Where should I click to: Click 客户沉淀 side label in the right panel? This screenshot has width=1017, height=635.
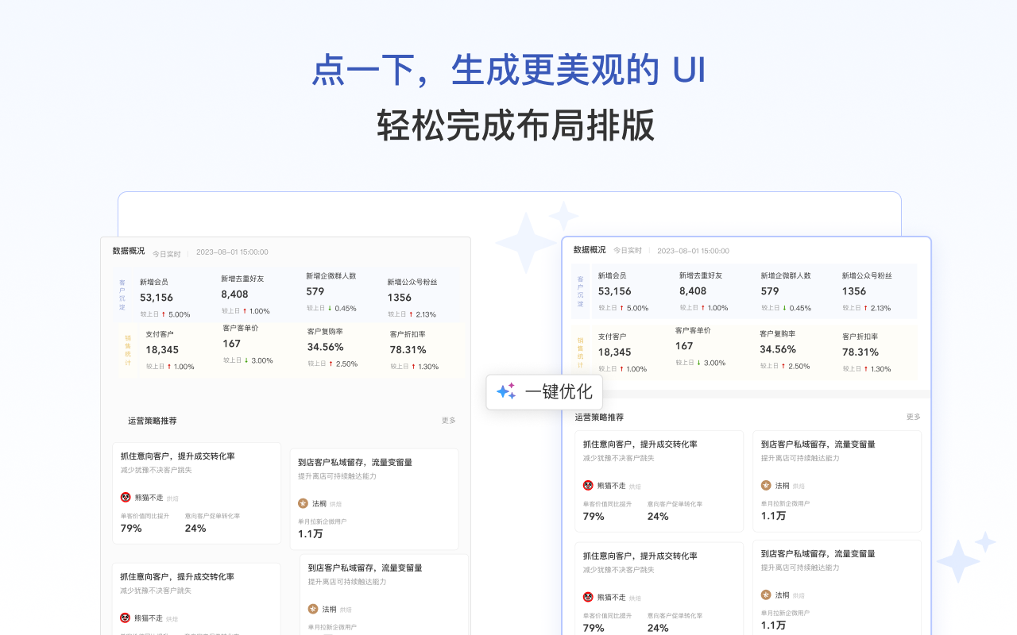pos(581,292)
